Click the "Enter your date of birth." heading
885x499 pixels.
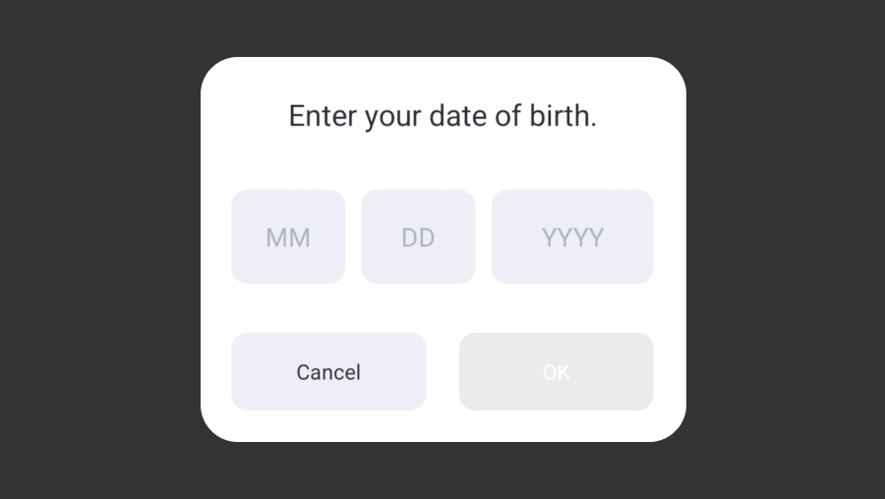click(x=442, y=117)
